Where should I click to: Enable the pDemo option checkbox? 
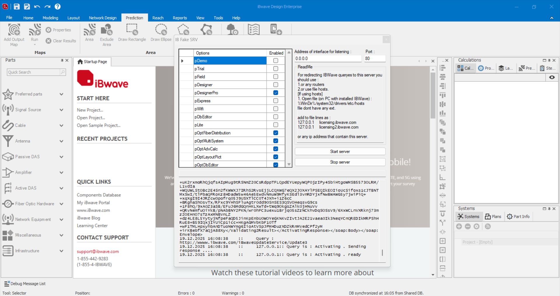276,61
